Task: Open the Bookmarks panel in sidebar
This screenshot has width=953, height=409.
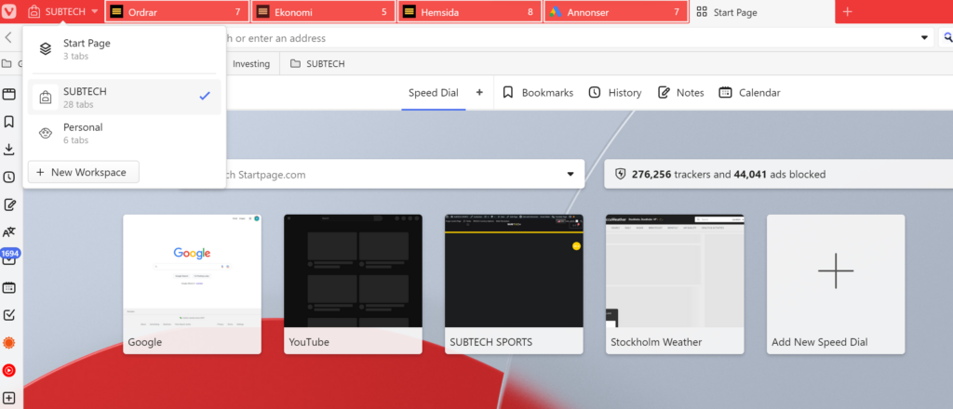Action: 9,122
